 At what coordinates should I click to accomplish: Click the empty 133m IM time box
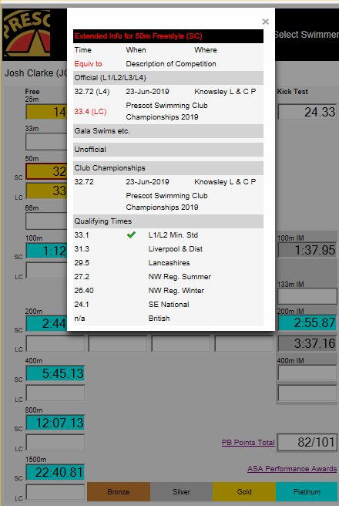[307, 296]
